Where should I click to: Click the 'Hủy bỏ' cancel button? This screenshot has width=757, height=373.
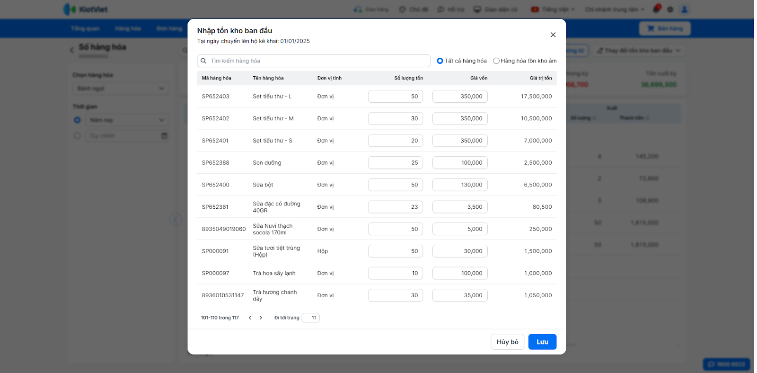[507, 342]
